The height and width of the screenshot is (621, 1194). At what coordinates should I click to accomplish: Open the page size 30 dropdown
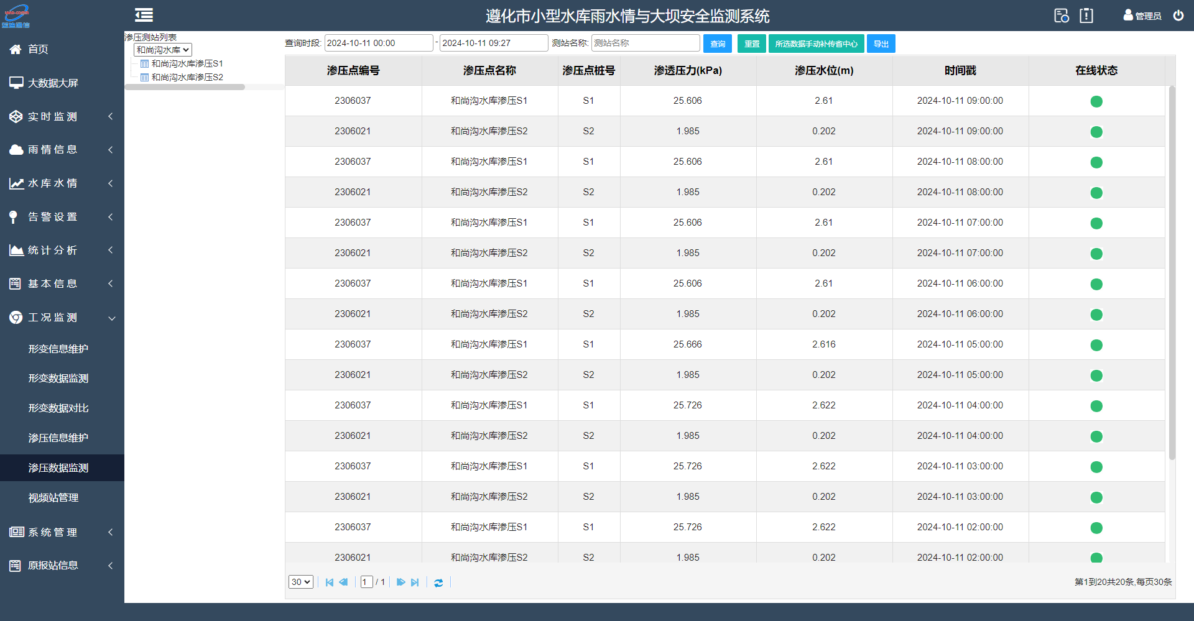point(301,582)
